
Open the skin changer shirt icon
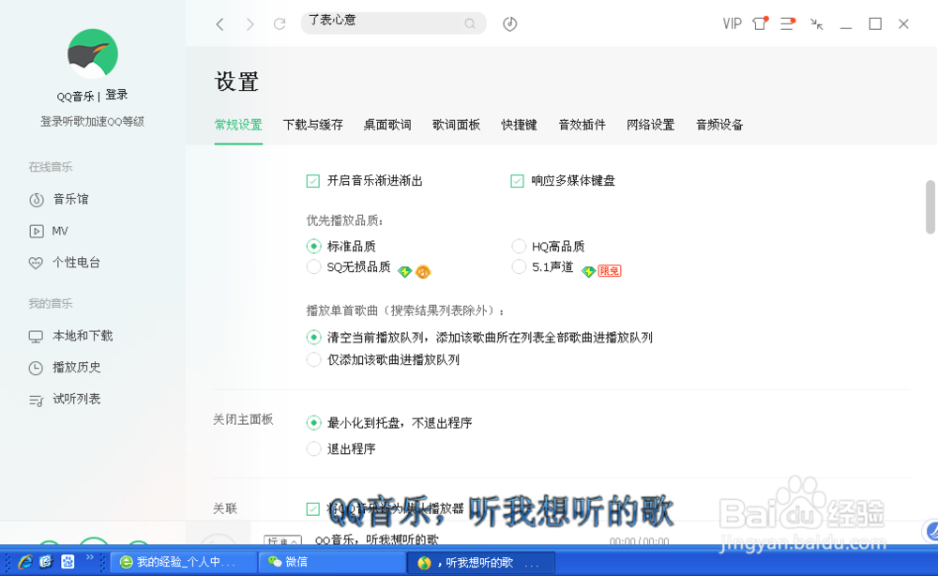point(760,23)
